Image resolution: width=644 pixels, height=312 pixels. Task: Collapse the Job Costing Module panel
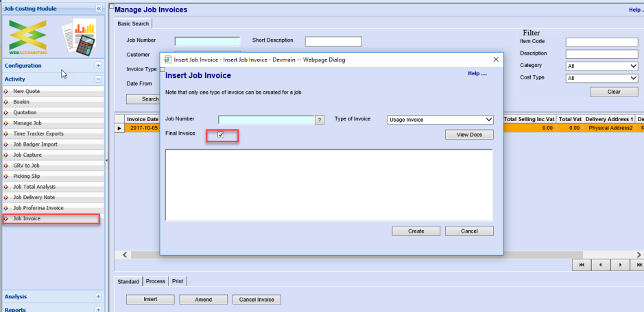coord(99,8)
